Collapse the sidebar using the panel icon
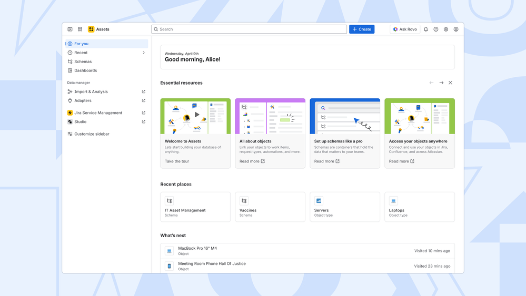The height and width of the screenshot is (296, 526). [70, 29]
